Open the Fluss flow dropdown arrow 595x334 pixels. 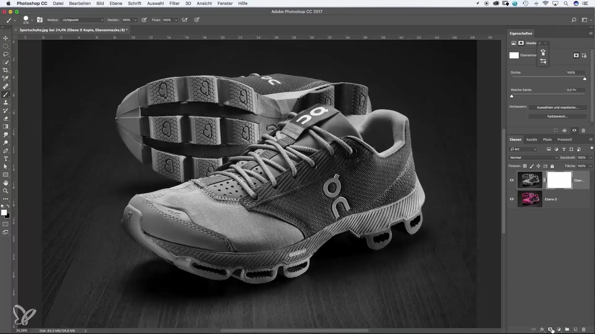176,20
